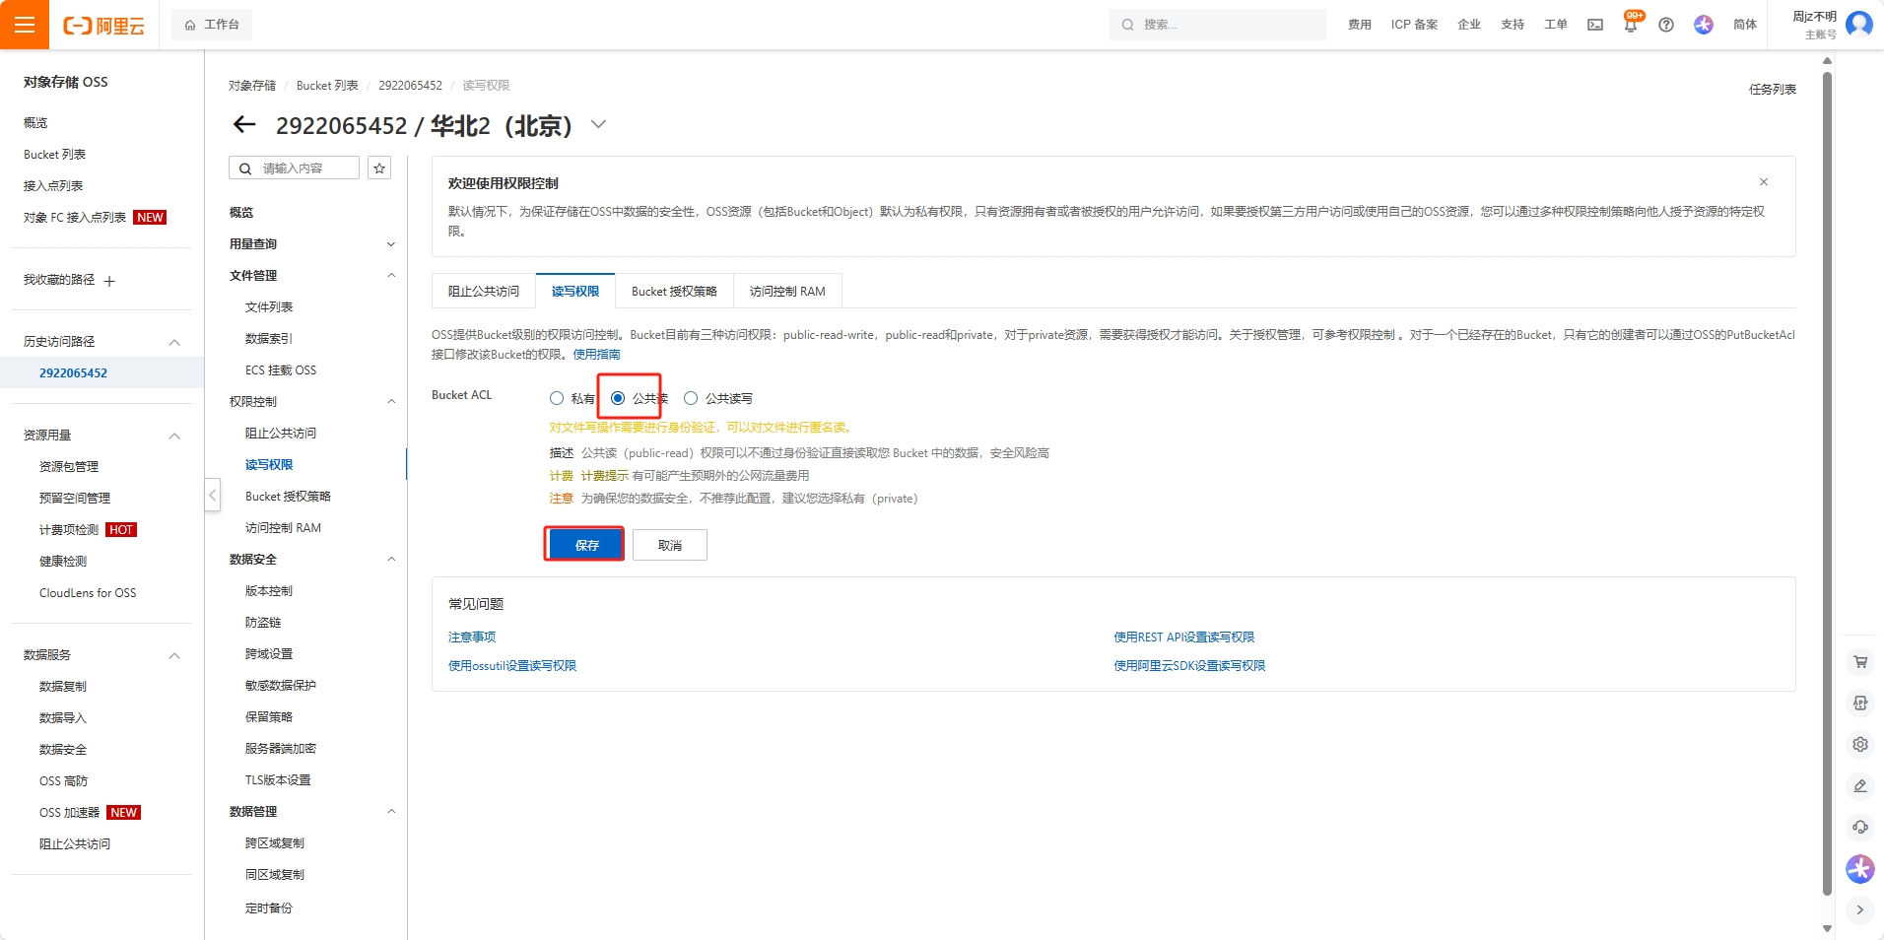1884x940 pixels.
Task: Open Cloud Shell terminal icon in header
Action: pyautogui.click(x=1595, y=25)
